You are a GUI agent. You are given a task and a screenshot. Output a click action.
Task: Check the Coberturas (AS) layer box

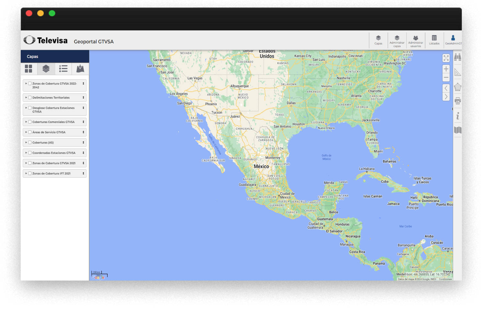coord(30,142)
